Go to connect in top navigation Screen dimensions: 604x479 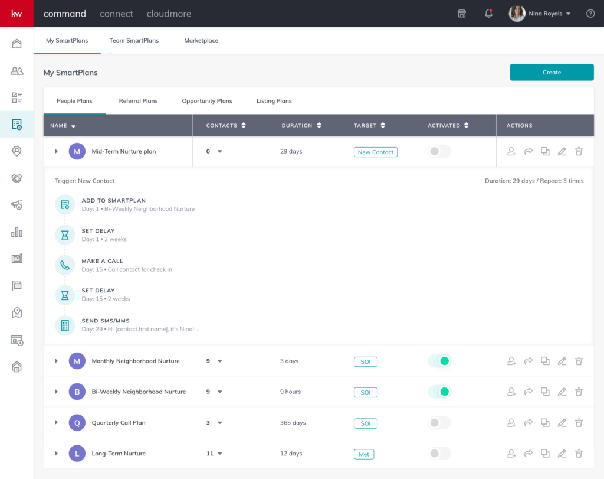coord(116,14)
